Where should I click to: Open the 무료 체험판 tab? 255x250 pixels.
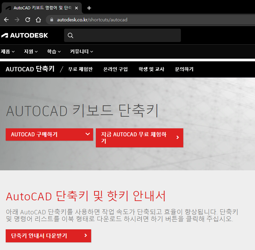point(80,69)
